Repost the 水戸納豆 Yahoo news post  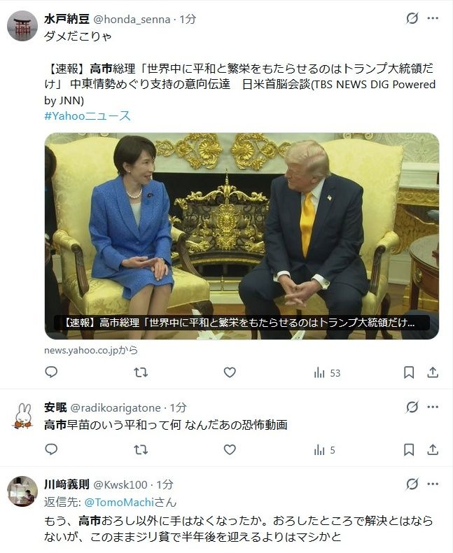[x=141, y=372]
